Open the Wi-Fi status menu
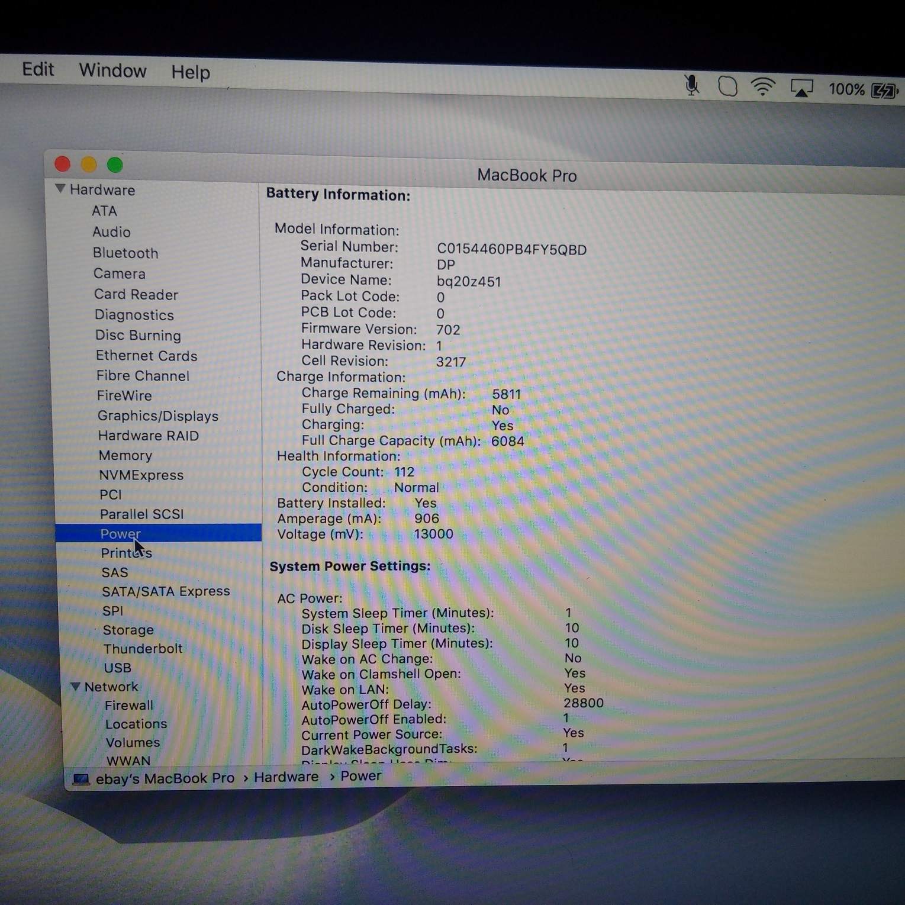905x905 pixels. pos(763,87)
